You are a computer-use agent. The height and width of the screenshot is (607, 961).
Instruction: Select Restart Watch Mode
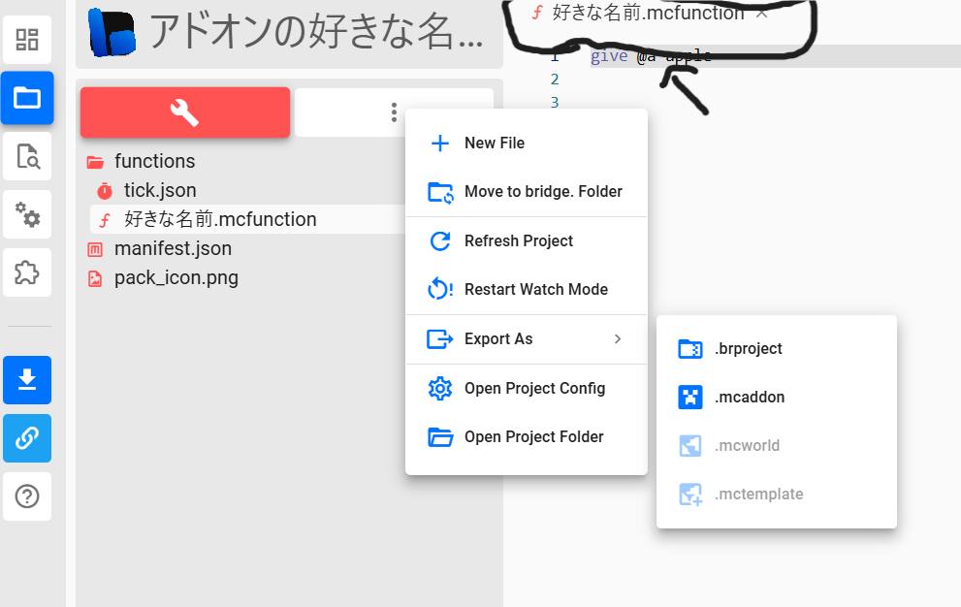click(x=535, y=290)
